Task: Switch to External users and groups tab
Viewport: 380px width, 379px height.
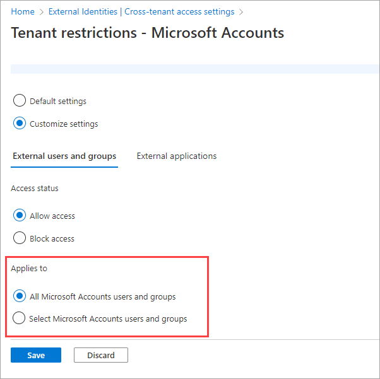Action: (64, 156)
